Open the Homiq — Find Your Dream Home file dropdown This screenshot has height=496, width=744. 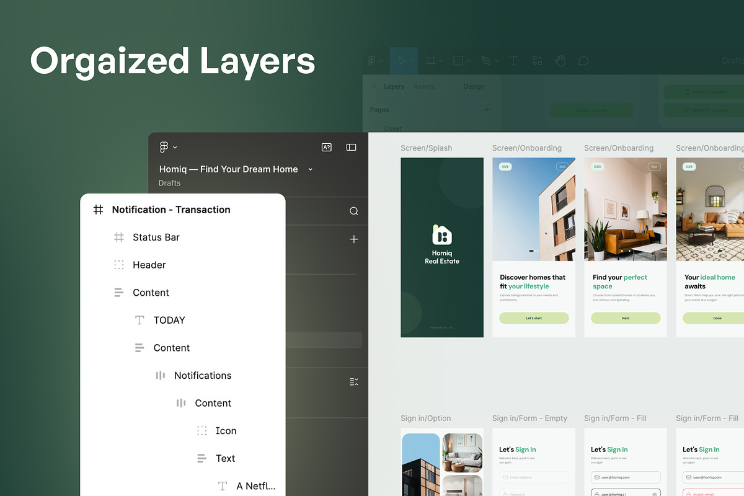(x=311, y=169)
